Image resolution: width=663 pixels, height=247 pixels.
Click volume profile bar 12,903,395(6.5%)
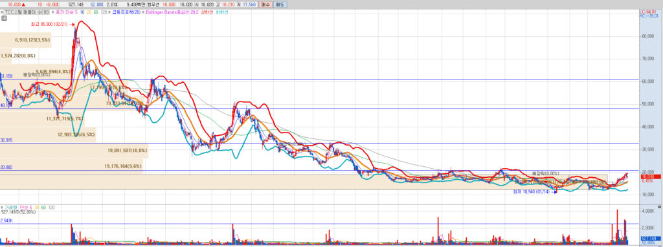48,134
